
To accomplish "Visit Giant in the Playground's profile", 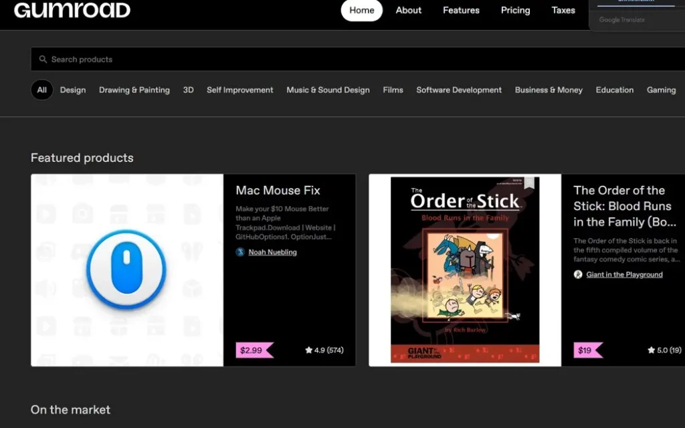I will coord(624,274).
